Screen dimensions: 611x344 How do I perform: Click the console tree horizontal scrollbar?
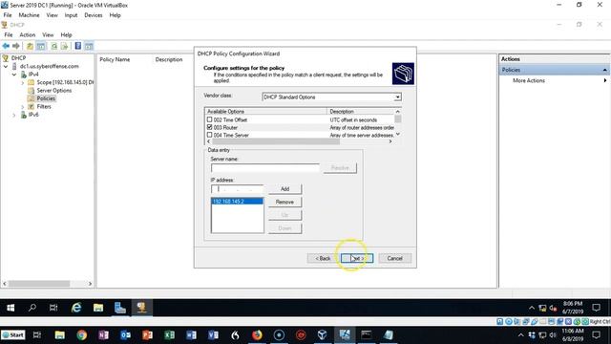tap(39, 284)
